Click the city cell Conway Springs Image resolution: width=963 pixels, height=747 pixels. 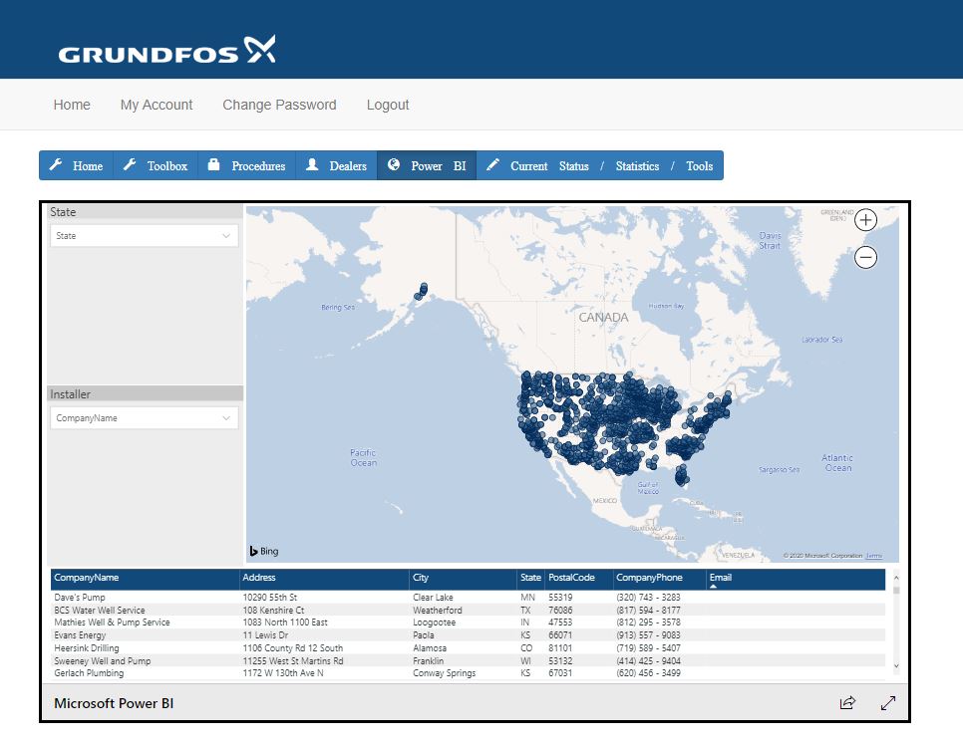coord(444,673)
